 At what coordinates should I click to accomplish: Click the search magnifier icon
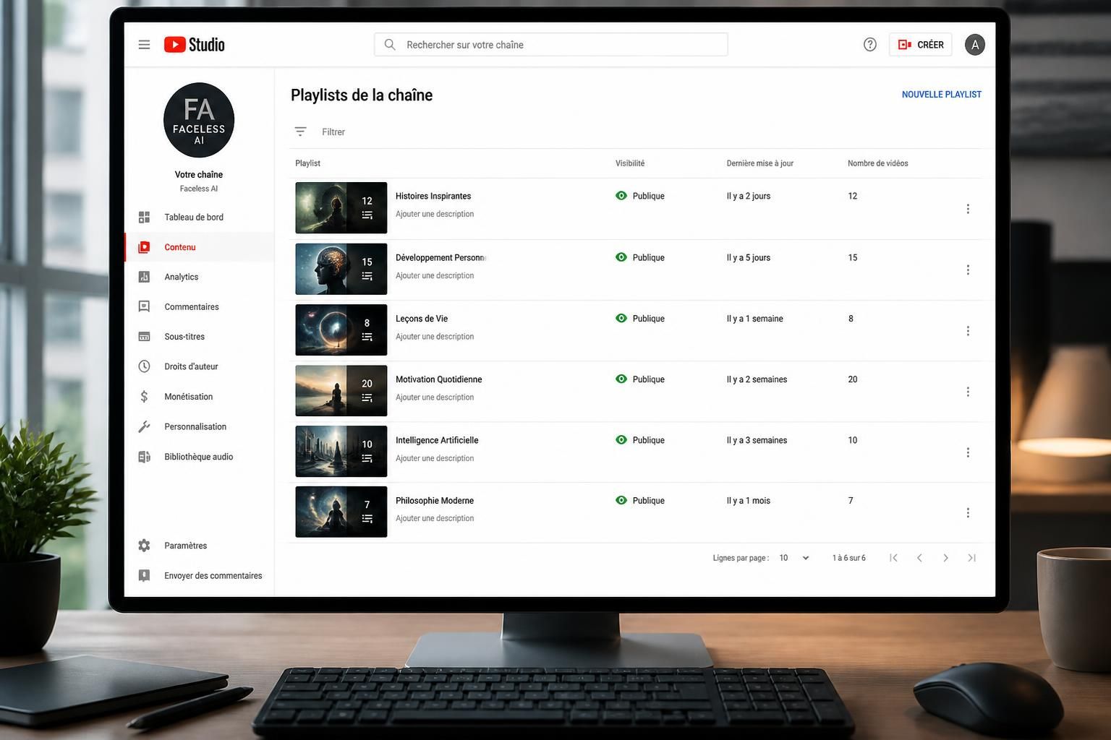(x=390, y=45)
